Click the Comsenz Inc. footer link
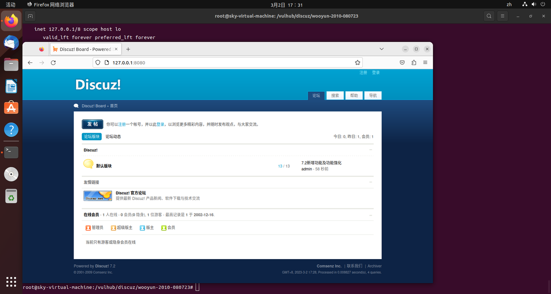This screenshot has width=551, height=294. click(329, 266)
